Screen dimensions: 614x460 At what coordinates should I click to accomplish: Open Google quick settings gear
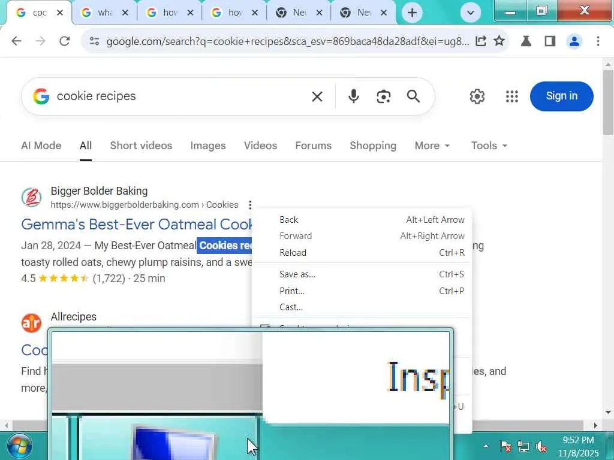click(477, 96)
